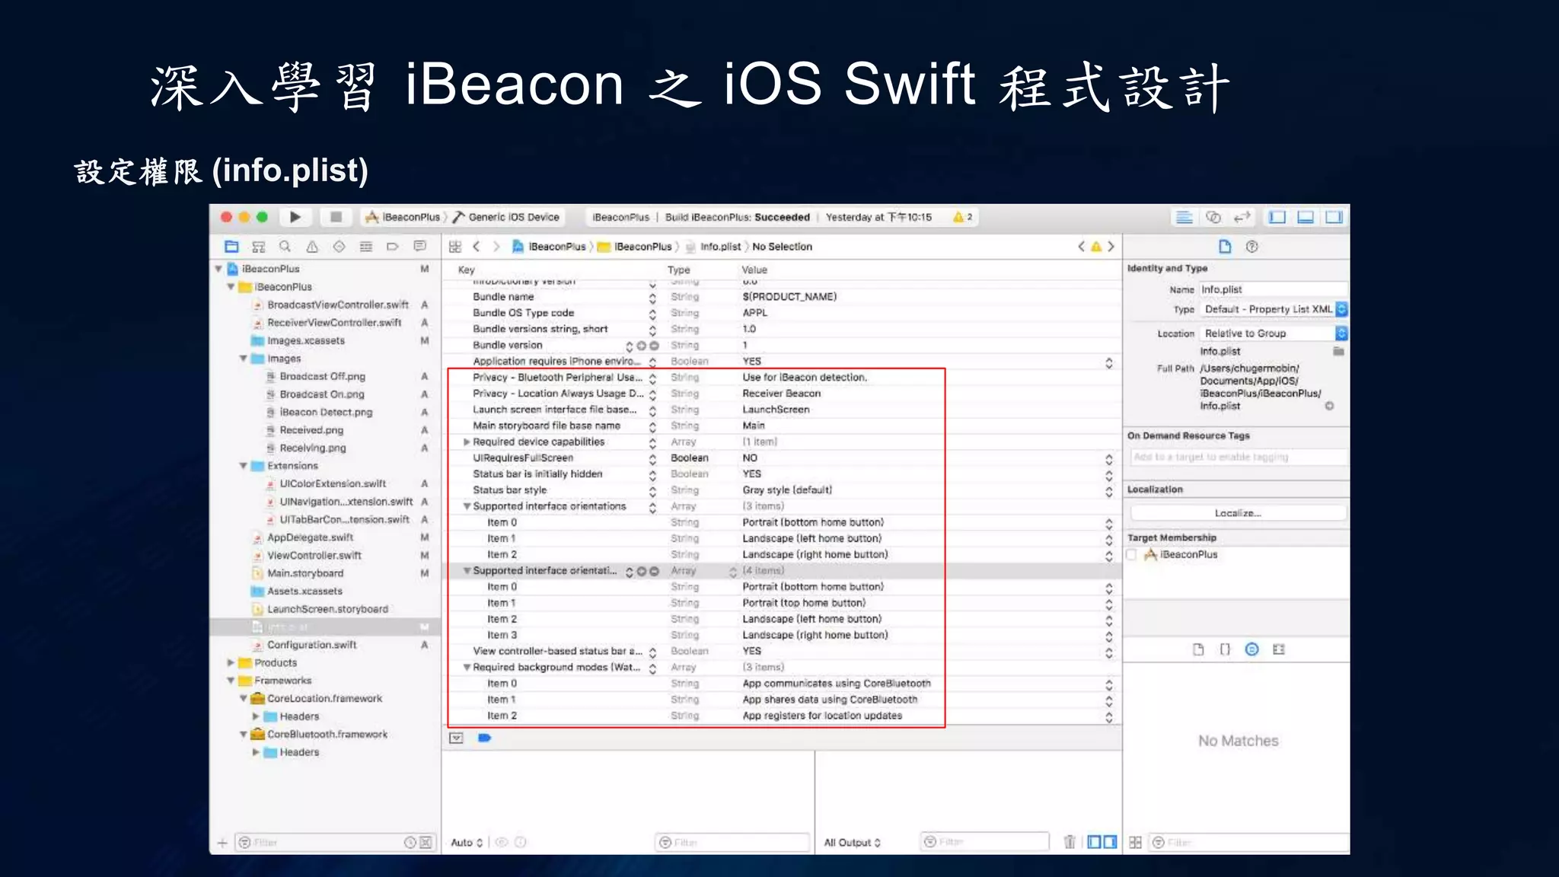The height and width of the screenshot is (877, 1559).
Task: Open Main.storyboard
Action: (305, 573)
